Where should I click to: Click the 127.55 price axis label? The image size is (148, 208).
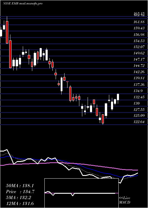pos(139,109)
